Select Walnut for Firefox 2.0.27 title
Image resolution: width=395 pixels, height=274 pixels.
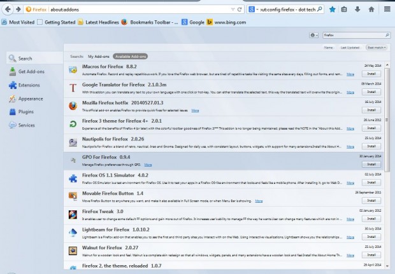pyautogui.click(x=110, y=247)
